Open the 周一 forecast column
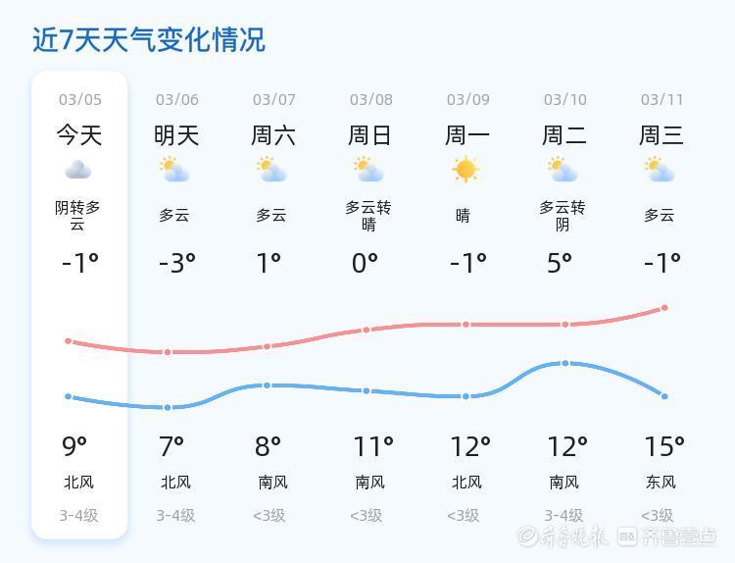The image size is (735, 563). click(467, 134)
